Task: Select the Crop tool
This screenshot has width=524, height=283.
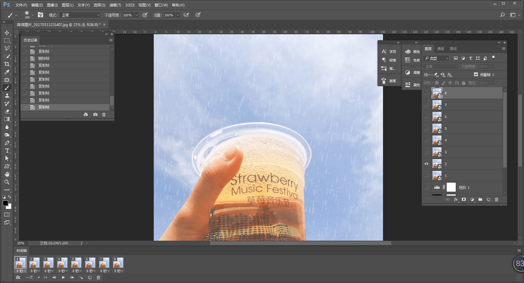Action: pos(7,64)
